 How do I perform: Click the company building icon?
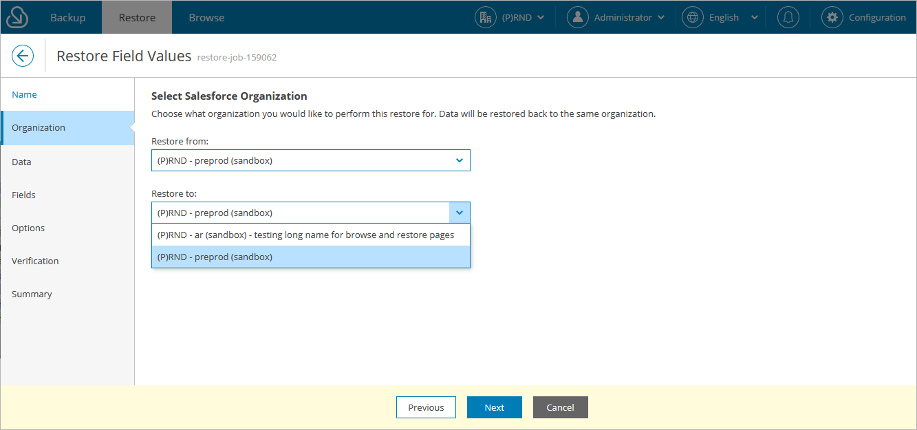coord(486,17)
